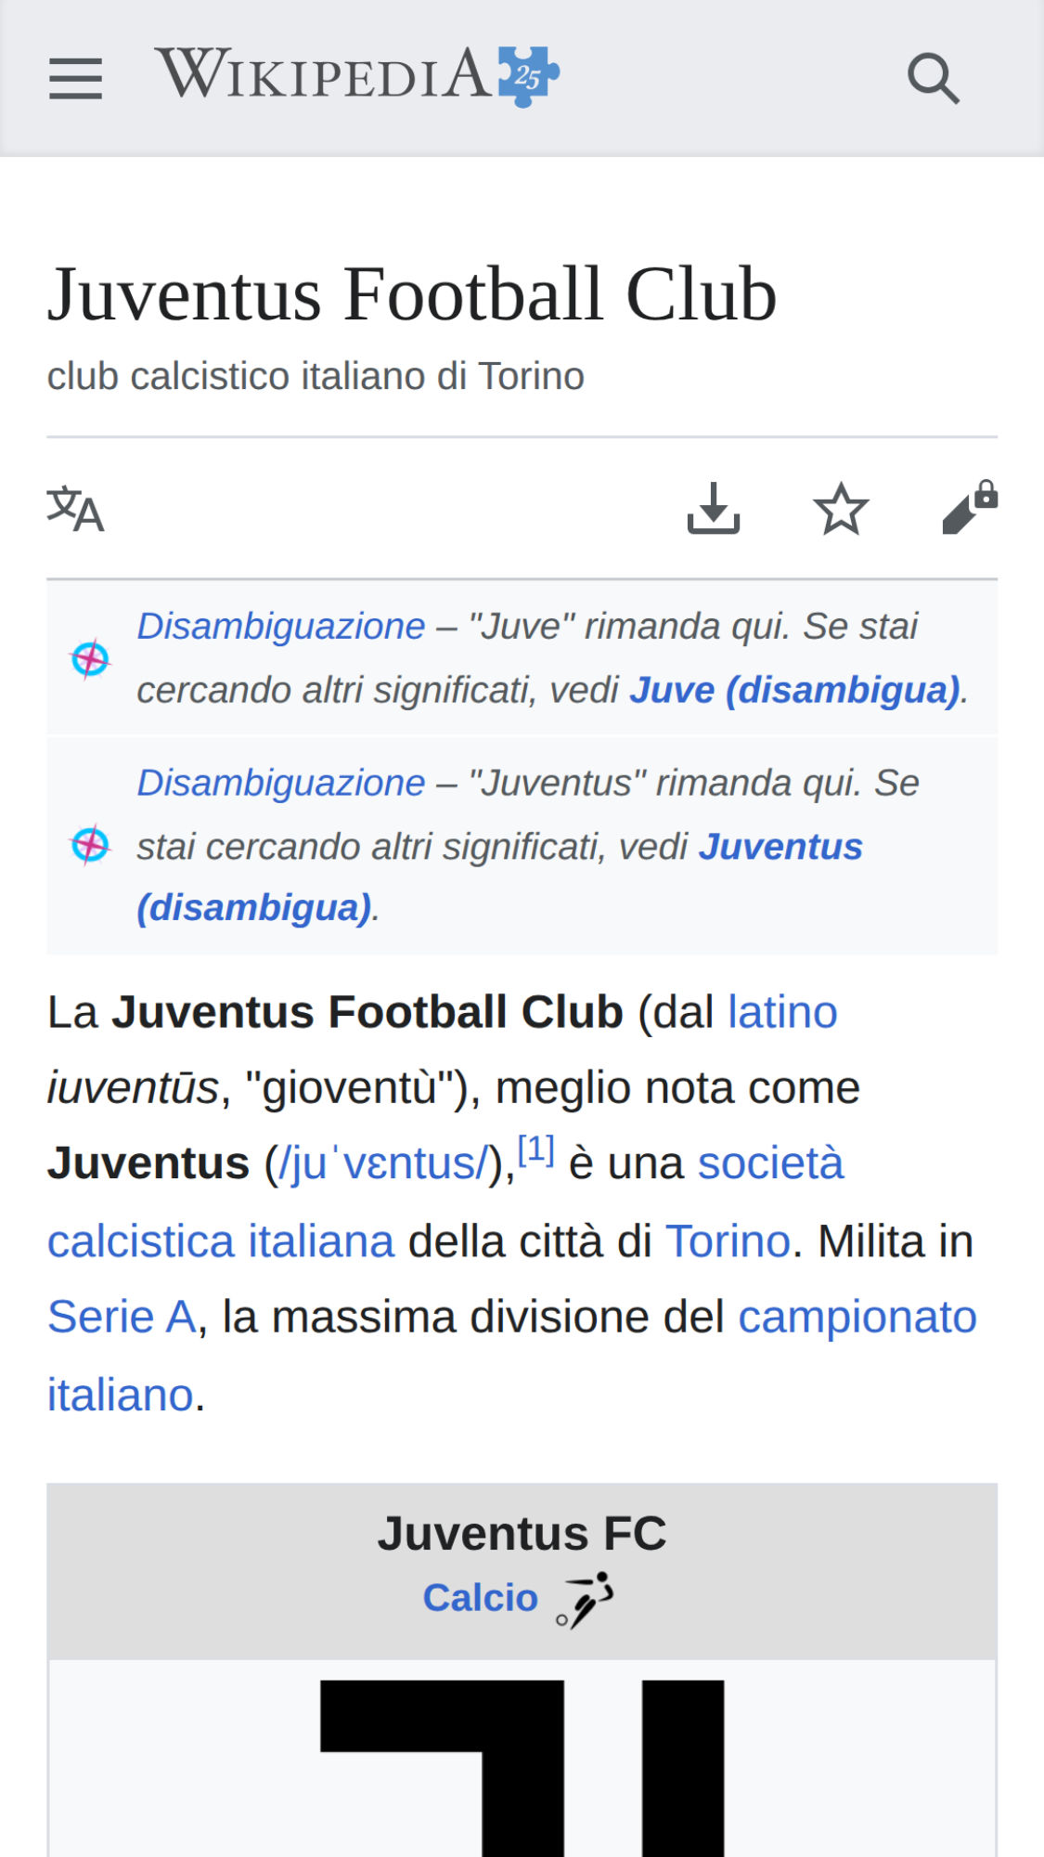The width and height of the screenshot is (1044, 1857).
Task: Open the hamburger navigation menu
Action: click(x=76, y=76)
